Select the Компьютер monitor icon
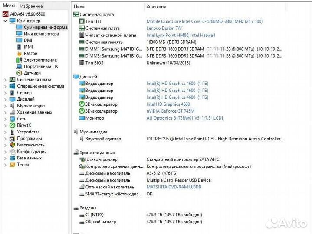Viewport: 312px width, 234px height. point(12,20)
